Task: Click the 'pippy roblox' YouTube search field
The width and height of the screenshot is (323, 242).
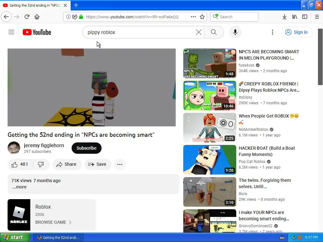Action: coord(140,32)
